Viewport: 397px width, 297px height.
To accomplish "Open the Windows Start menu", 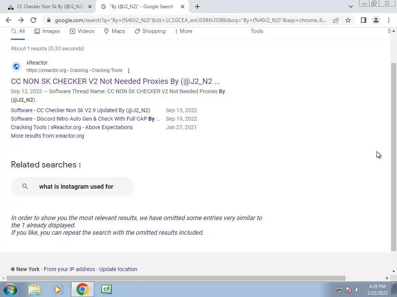I will (10, 289).
